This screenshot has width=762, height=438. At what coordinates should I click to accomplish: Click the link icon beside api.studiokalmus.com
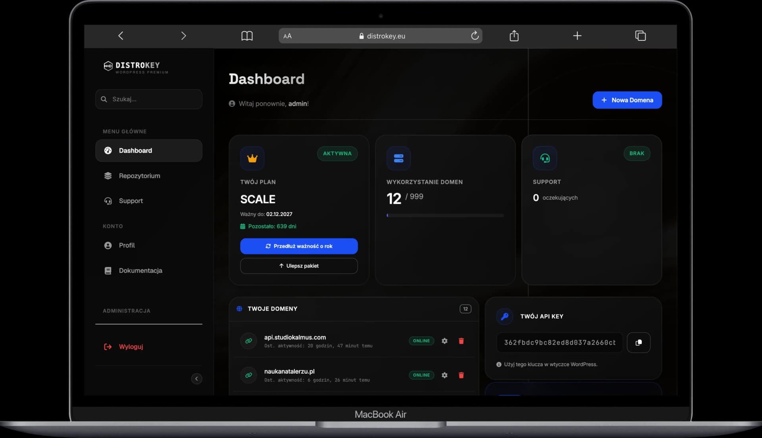pyautogui.click(x=248, y=341)
